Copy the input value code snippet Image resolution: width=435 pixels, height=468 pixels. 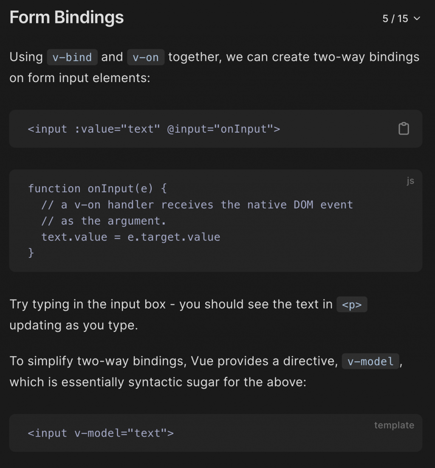coord(404,129)
